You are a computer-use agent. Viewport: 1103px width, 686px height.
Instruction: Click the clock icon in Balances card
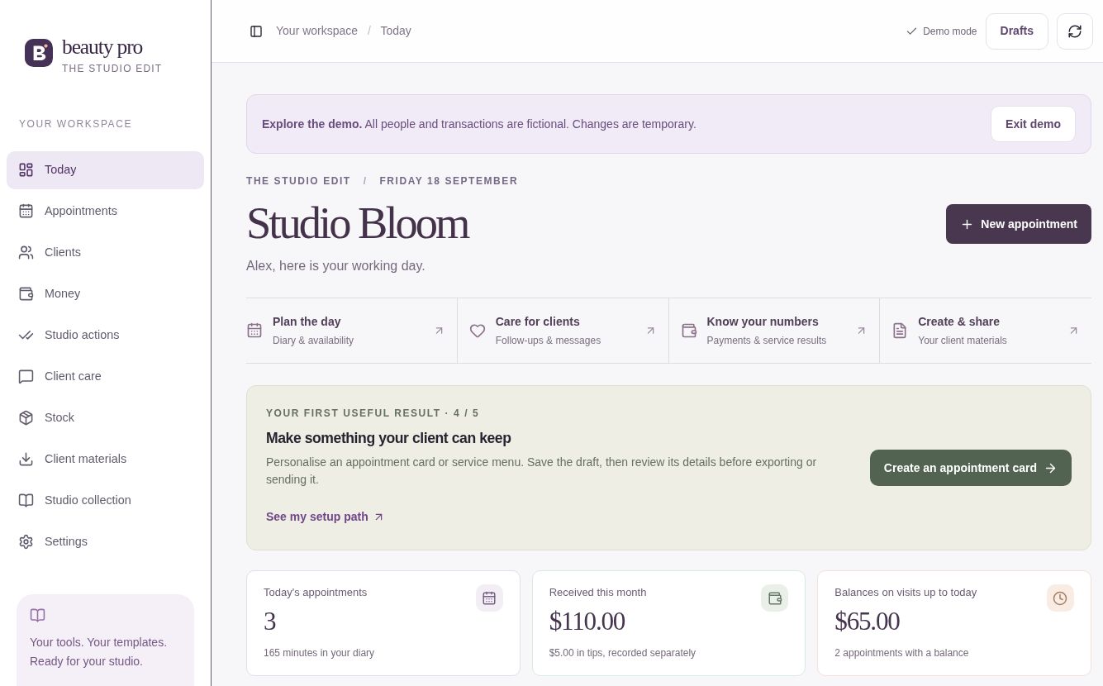(1060, 598)
